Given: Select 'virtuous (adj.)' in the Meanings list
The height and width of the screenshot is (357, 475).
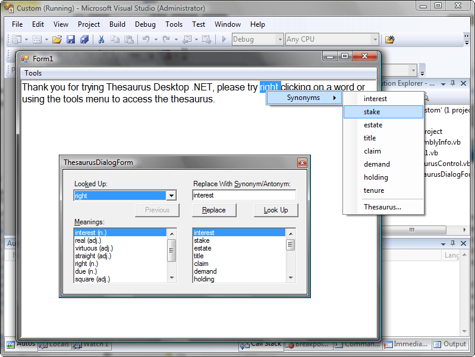Looking at the screenshot, I should pos(120,248).
